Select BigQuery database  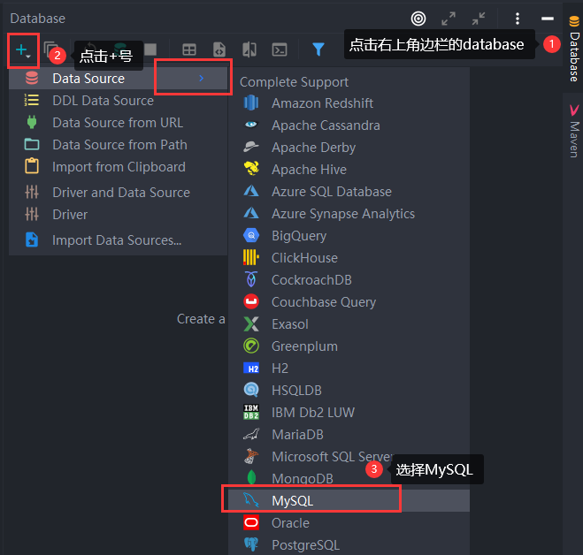pos(349,236)
